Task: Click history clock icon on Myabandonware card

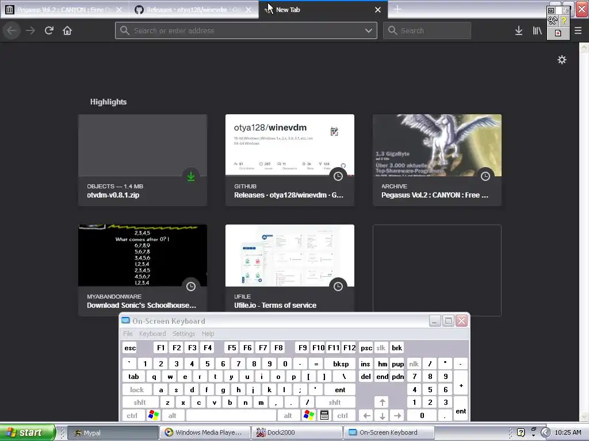Action: (191, 287)
